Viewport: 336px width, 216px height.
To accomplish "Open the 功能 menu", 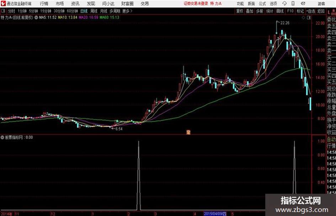I will [x=240, y=4].
